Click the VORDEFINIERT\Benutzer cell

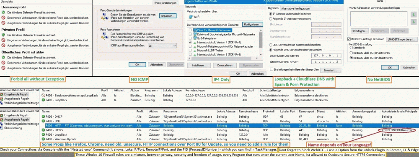397,130
